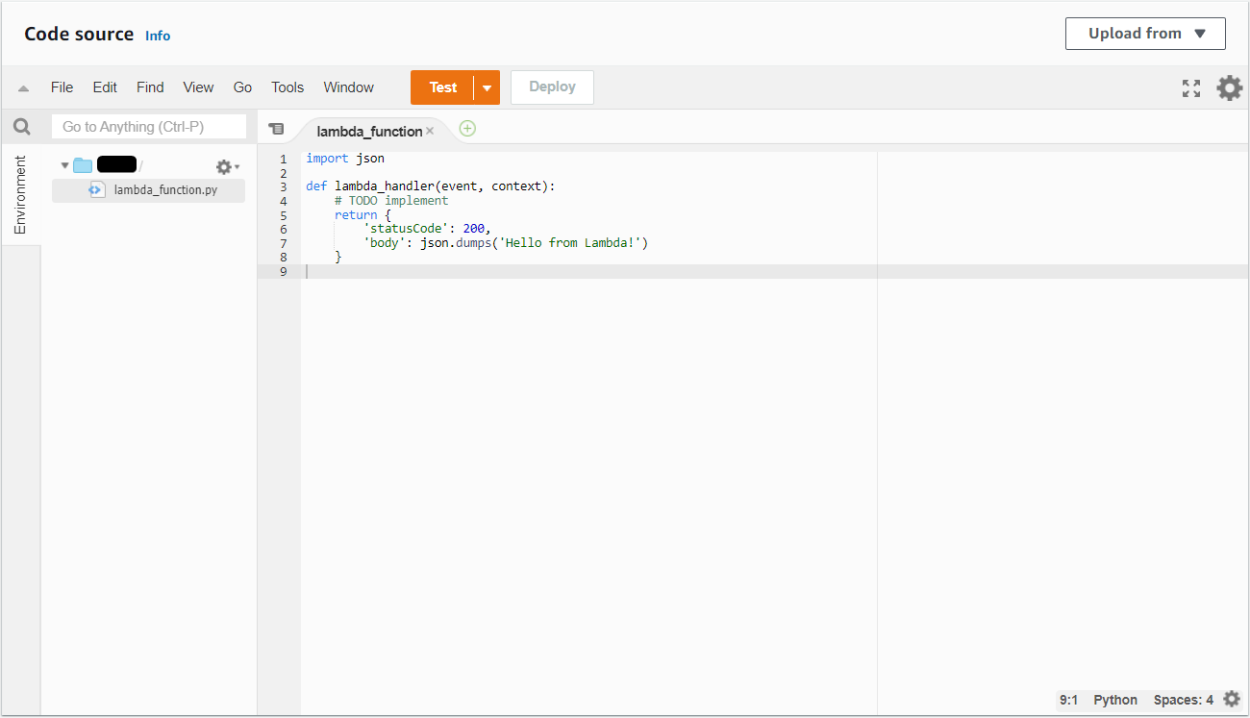Image resolution: width=1250 pixels, height=718 pixels.
Task: Add a new tab with the plus icon
Action: pyautogui.click(x=467, y=129)
